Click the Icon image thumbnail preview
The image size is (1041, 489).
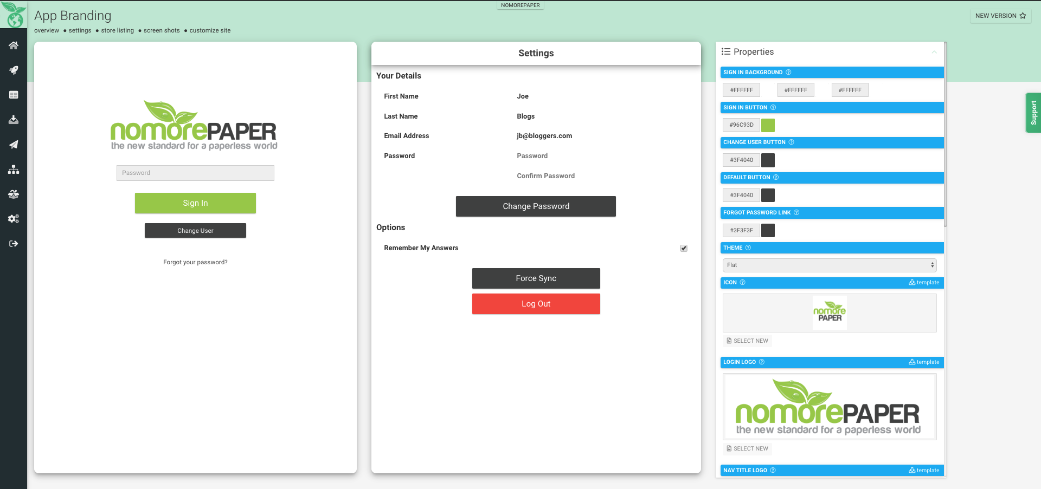point(830,312)
